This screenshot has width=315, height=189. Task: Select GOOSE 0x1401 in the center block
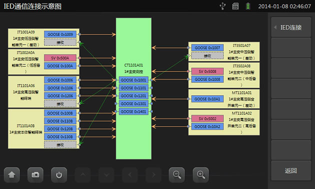tap(133, 111)
